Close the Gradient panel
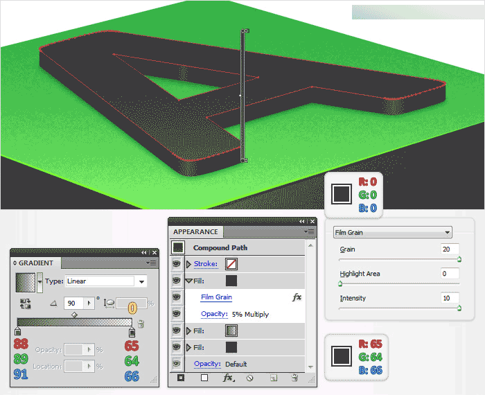Viewport: 485px width, 395px height. click(155, 252)
